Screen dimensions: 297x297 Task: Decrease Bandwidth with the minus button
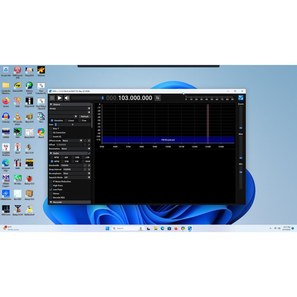tap(85, 165)
